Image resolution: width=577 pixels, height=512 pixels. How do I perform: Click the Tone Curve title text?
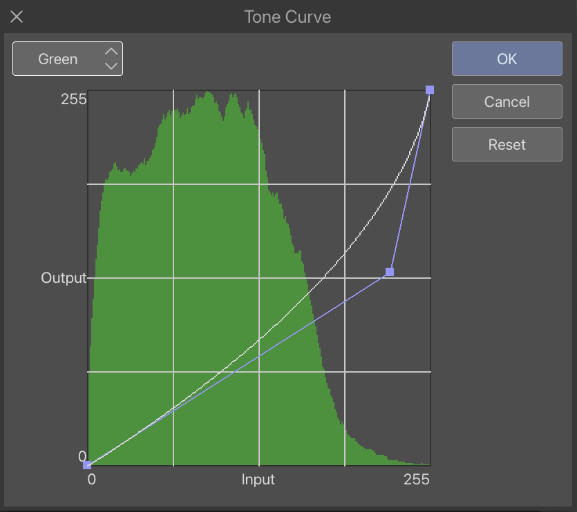coord(287,17)
